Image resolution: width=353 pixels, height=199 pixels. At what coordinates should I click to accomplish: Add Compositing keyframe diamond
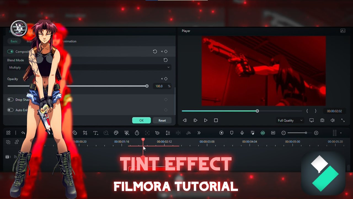click(166, 51)
